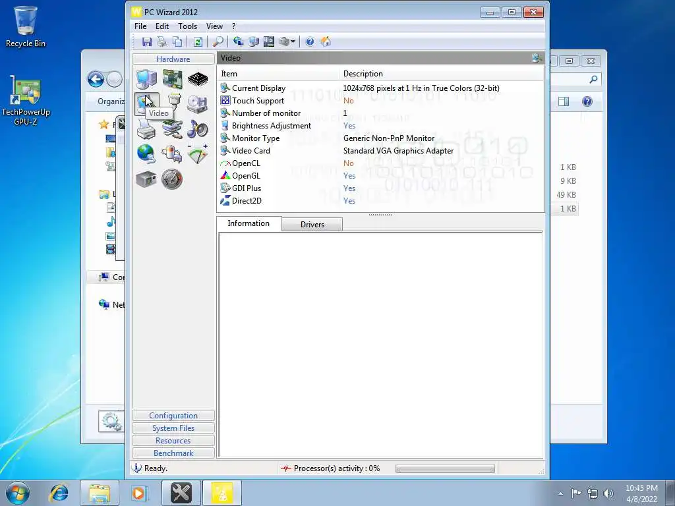Click the Back arrow in the Explorer window

click(96, 79)
